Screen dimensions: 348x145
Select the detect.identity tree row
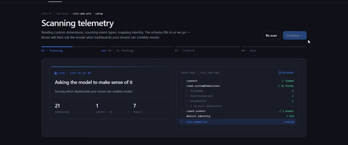point(237,116)
